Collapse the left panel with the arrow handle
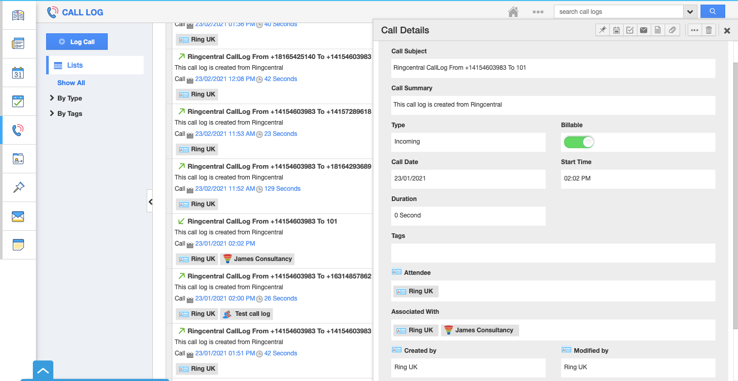 coord(150,202)
